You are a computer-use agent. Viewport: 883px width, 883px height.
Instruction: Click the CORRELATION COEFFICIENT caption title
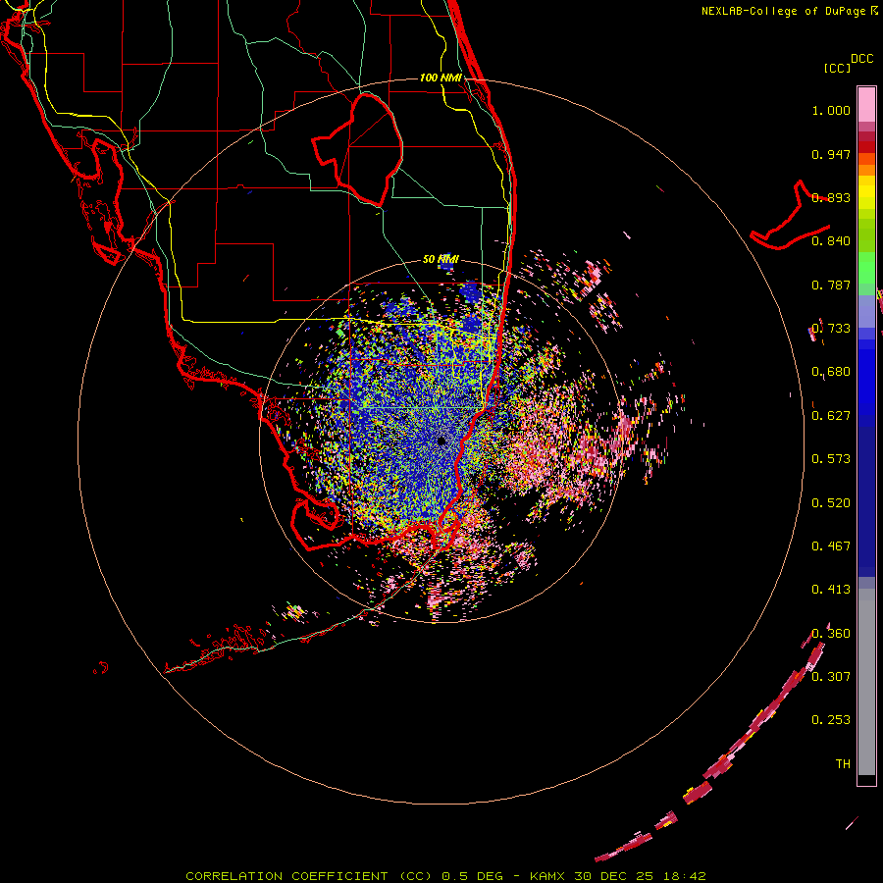tap(286, 876)
